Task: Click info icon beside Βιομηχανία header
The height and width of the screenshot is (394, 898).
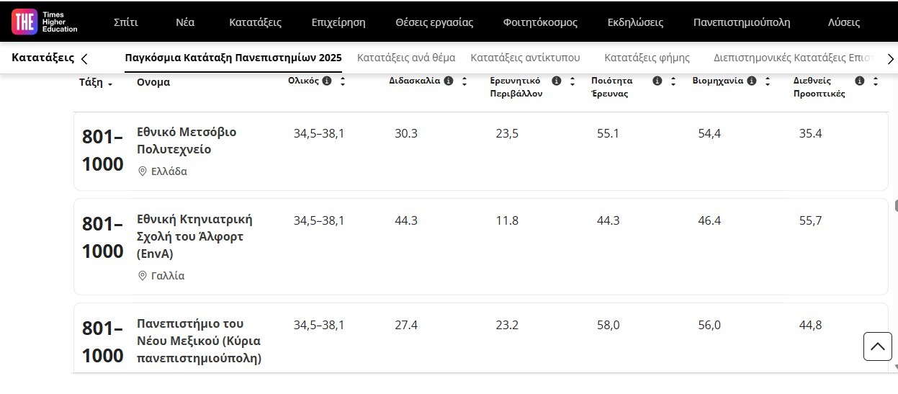Action: 752,81
